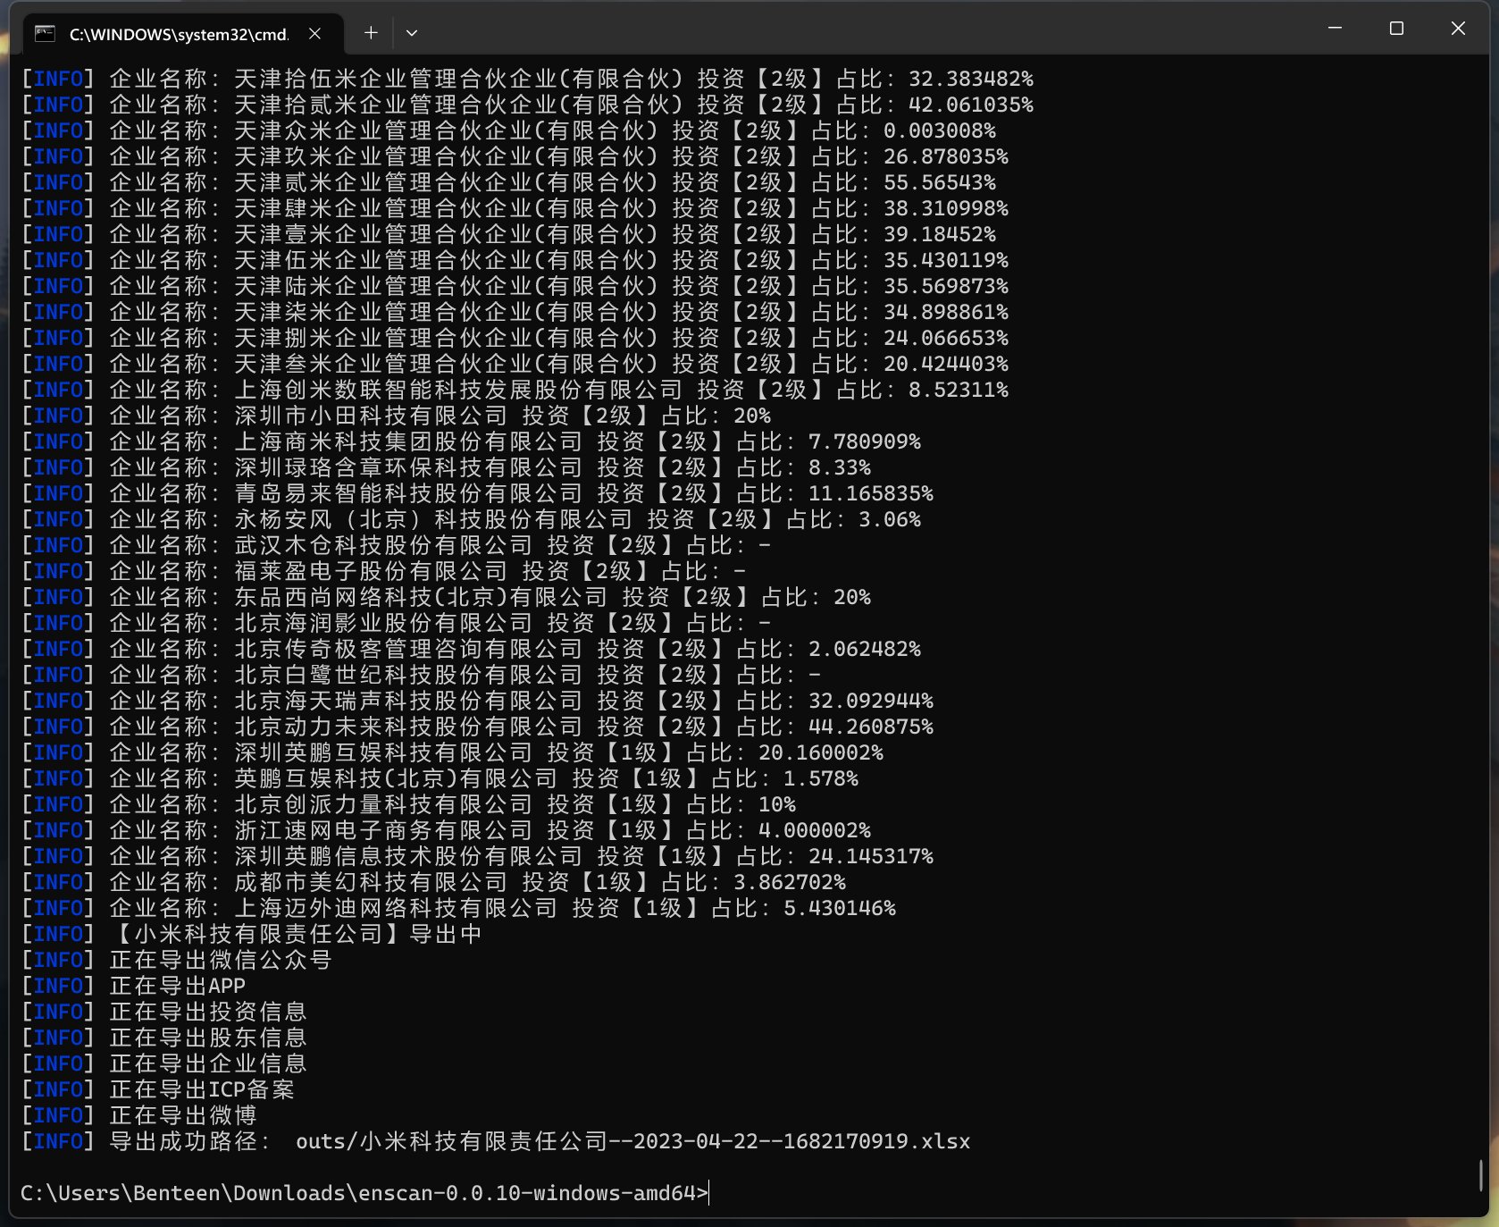The width and height of the screenshot is (1499, 1227).
Task: Open a new terminal tab
Action: tap(371, 33)
